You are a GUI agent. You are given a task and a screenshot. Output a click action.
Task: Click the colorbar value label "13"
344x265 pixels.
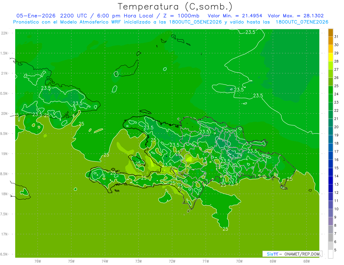[x=336, y=184]
